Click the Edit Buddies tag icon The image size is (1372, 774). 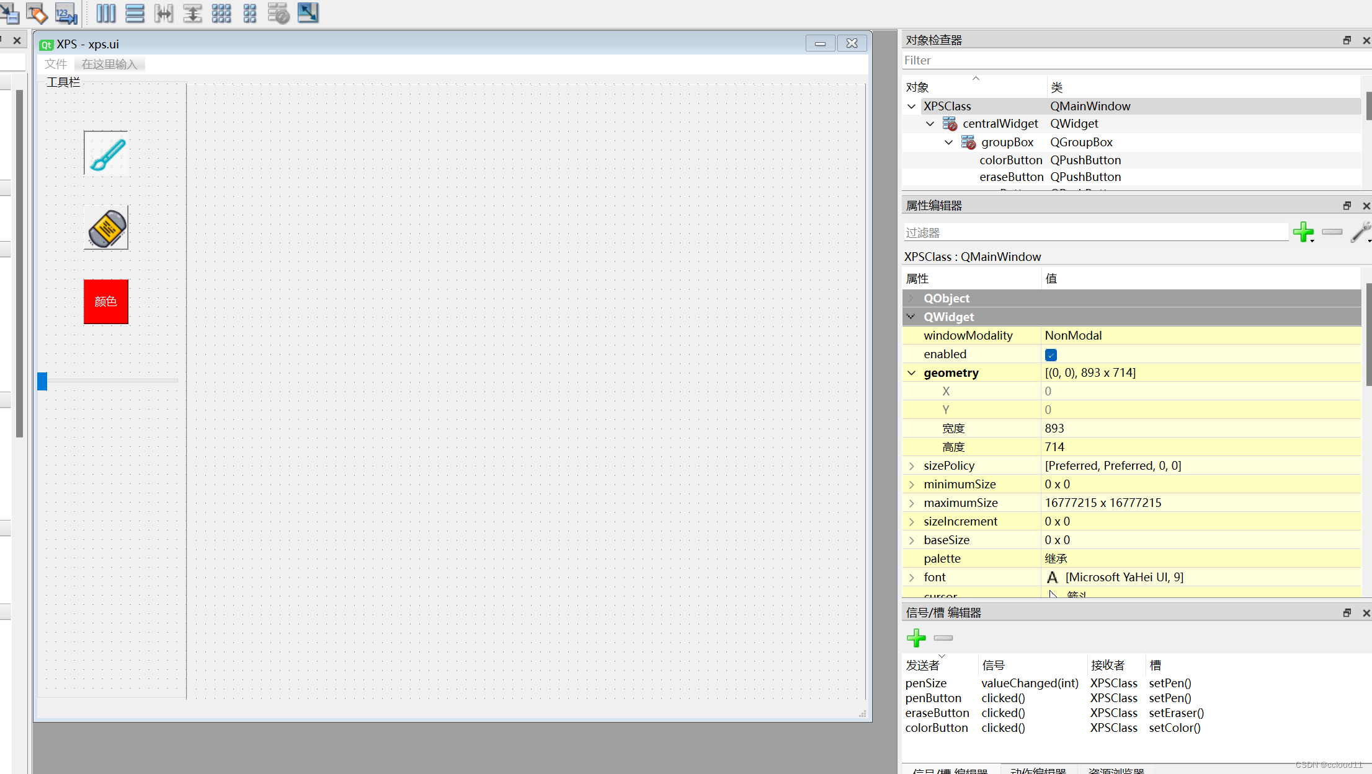pyautogui.click(x=37, y=13)
